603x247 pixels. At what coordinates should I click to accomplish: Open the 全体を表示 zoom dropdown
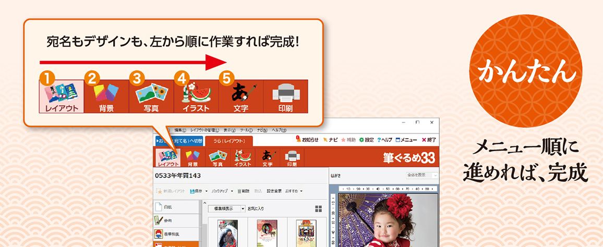pyautogui.click(x=422, y=175)
